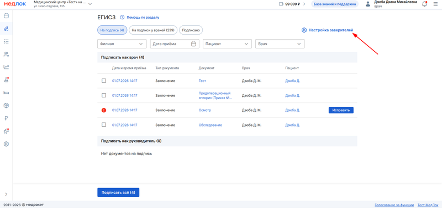Open Настройка заверителей link
Image resolution: width=442 pixels, height=208 pixels.
pos(331,30)
